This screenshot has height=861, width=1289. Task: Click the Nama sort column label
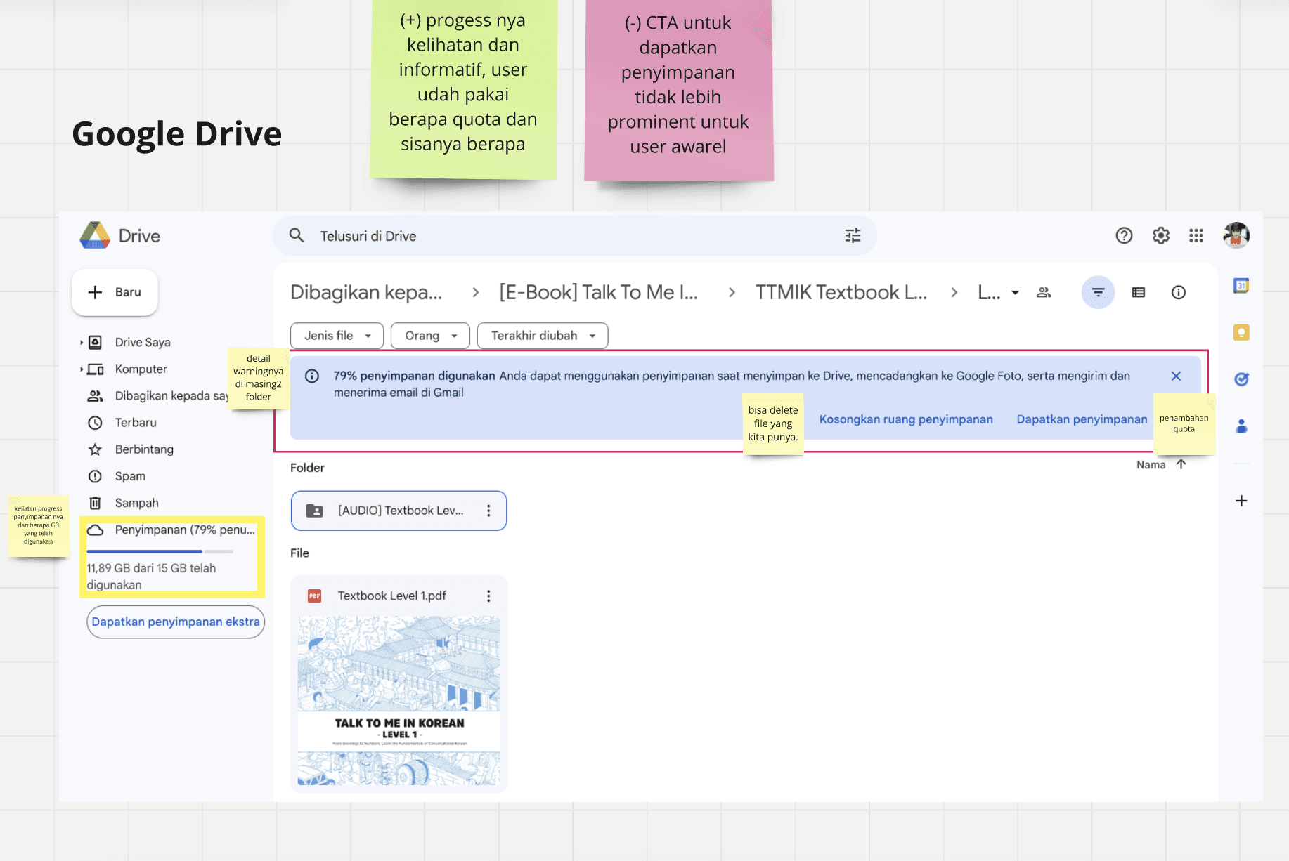(x=1151, y=465)
